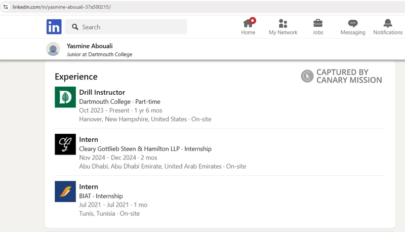The height and width of the screenshot is (232, 405).
Task: Click the Cleary Gottlieb Steen & Hamilton LLP line
Action: click(x=145, y=149)
